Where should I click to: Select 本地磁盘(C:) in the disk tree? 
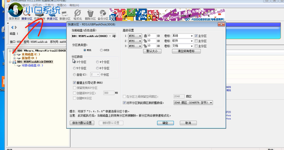tap(31, 54)
